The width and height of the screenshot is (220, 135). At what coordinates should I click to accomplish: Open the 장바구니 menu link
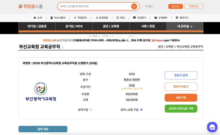pyautogui.click(x=184, y=18)
